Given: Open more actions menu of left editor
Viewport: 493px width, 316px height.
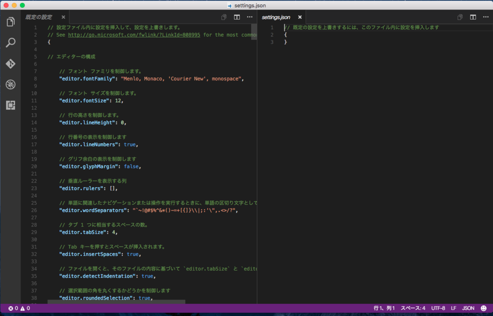Looking at the screenshot, I should 250,17.
